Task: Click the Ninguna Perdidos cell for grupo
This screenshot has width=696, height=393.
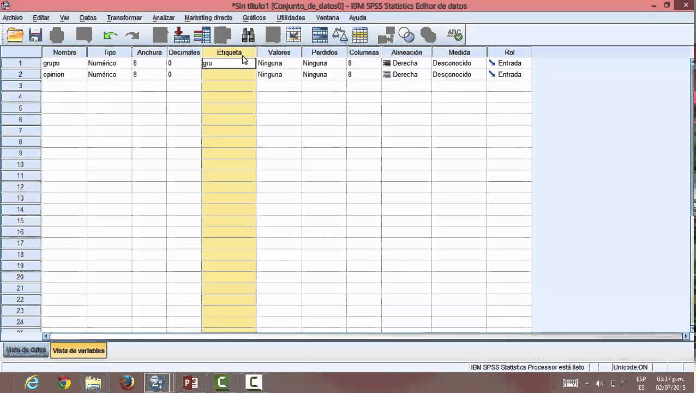Action: (x=324, y=63)
